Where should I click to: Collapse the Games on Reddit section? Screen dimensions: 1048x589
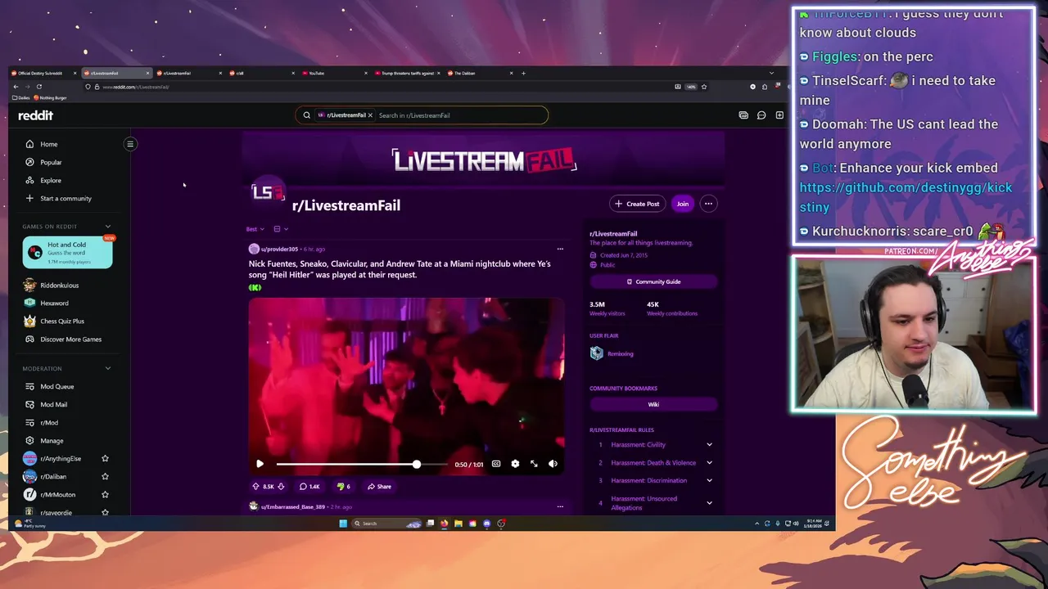(x=108, y=227)
